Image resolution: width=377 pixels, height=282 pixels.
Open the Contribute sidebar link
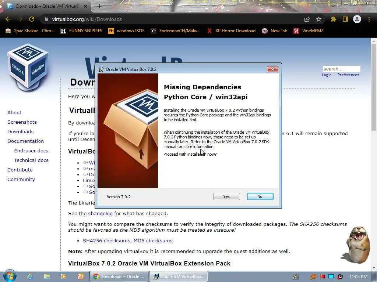[20, 170]
